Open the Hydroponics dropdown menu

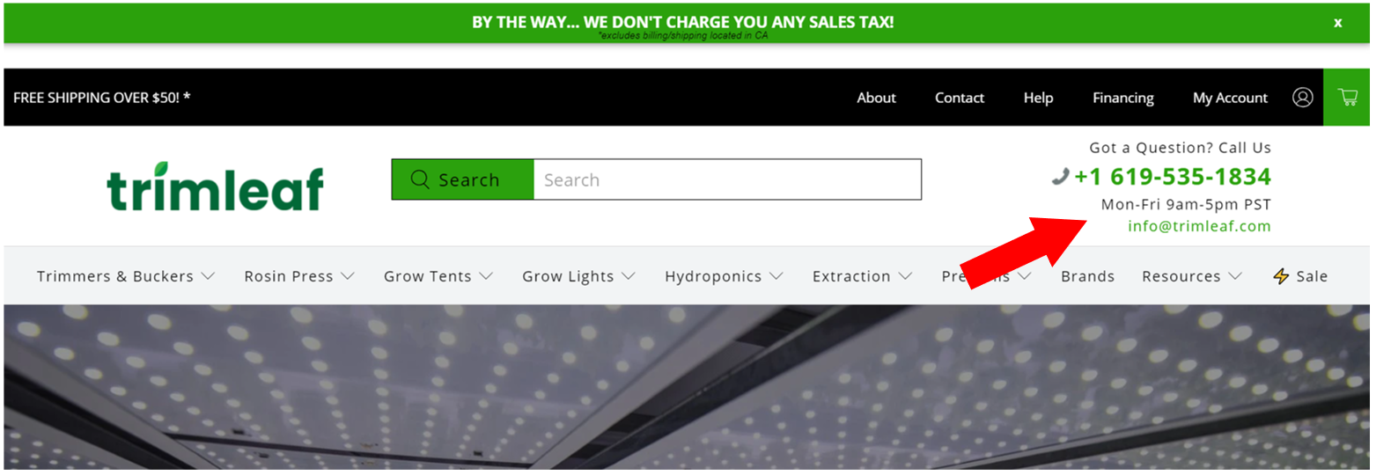(724, 276)
